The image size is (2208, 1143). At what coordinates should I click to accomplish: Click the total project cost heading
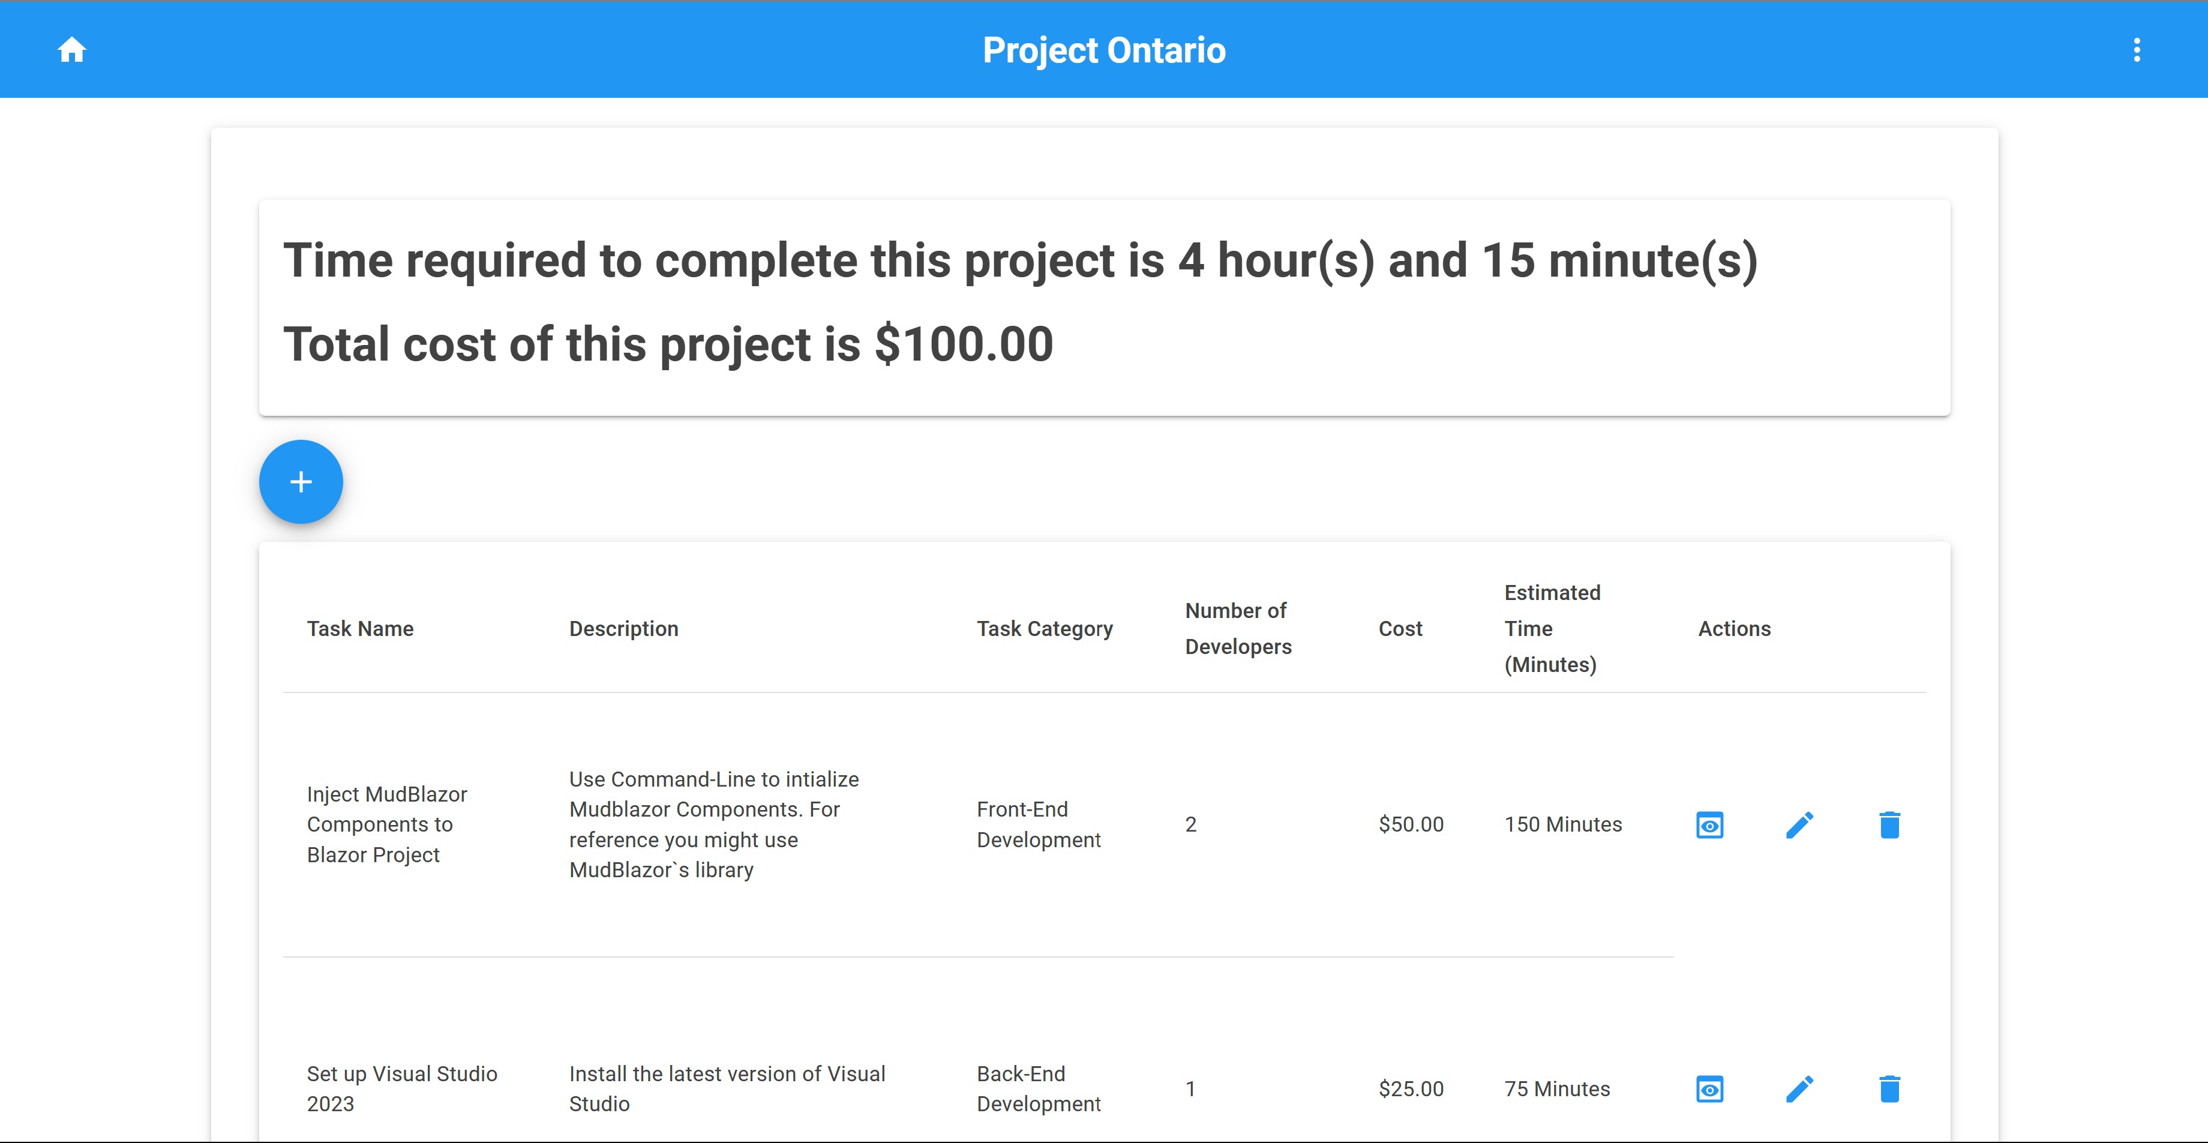pos(668,344)
